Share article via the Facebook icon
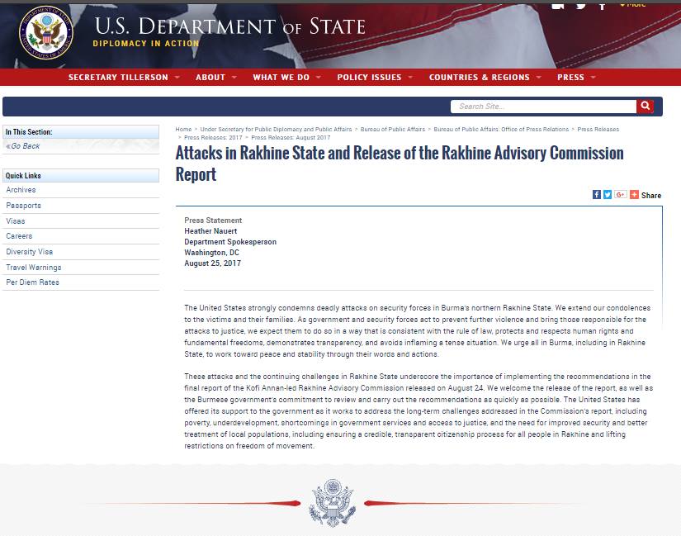The image size is (681, 536). 597,194
